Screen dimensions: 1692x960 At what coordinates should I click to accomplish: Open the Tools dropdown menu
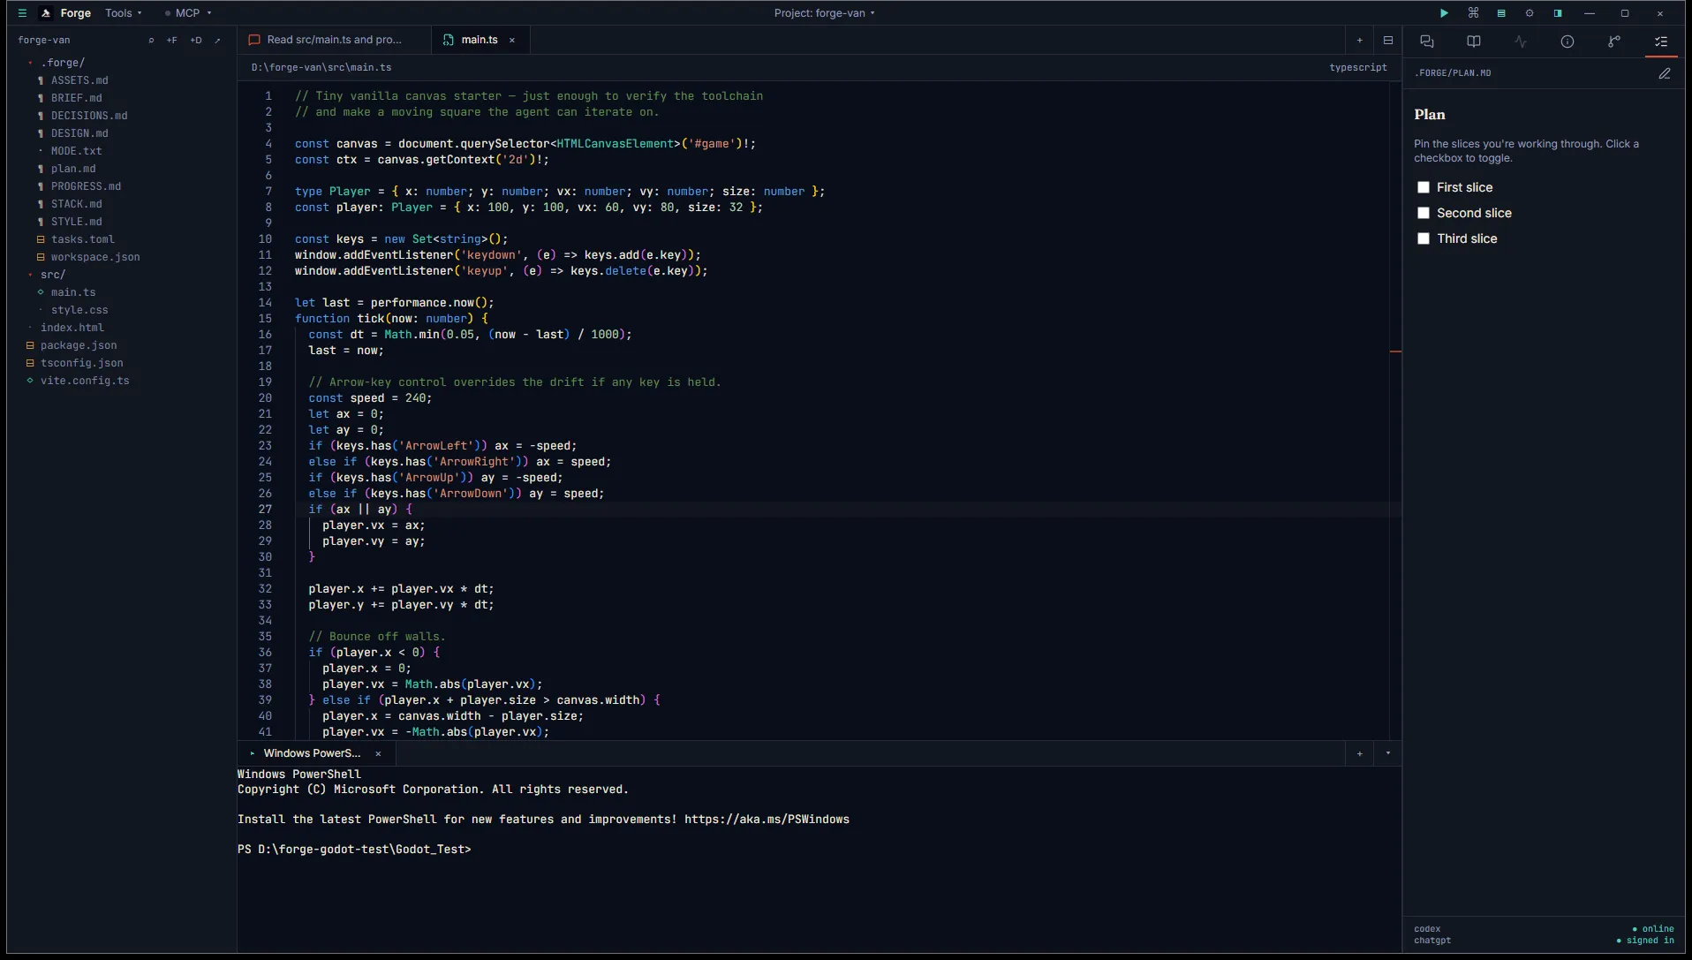click(x=124, y=13)
